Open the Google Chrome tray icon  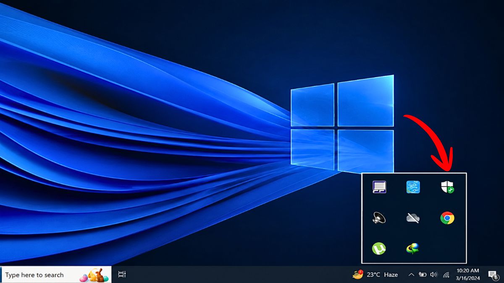[x=447, y=218]
